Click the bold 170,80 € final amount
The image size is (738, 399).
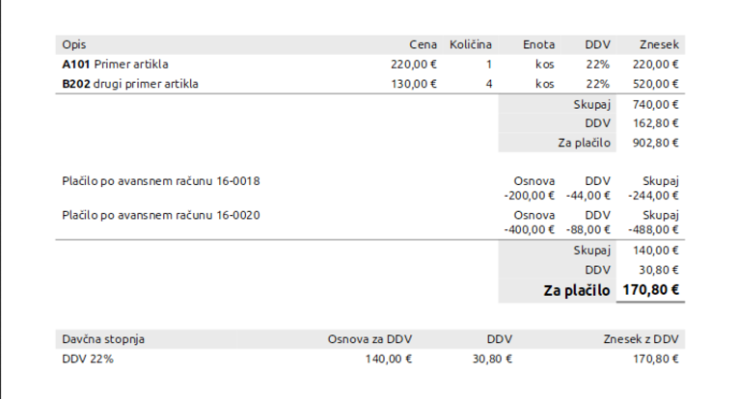pos(651,290)
